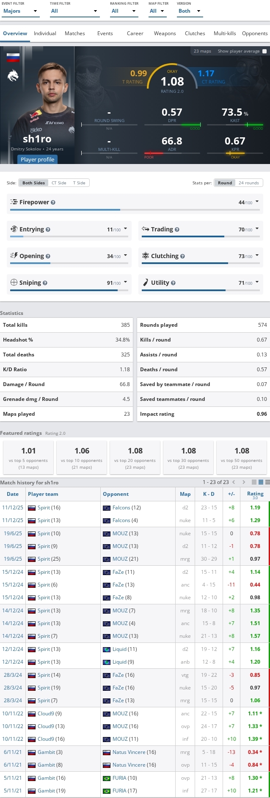Switch to Events tab
Image resolution: width=270 pixels, height=798 pixels.
click(x=105, y=33)
